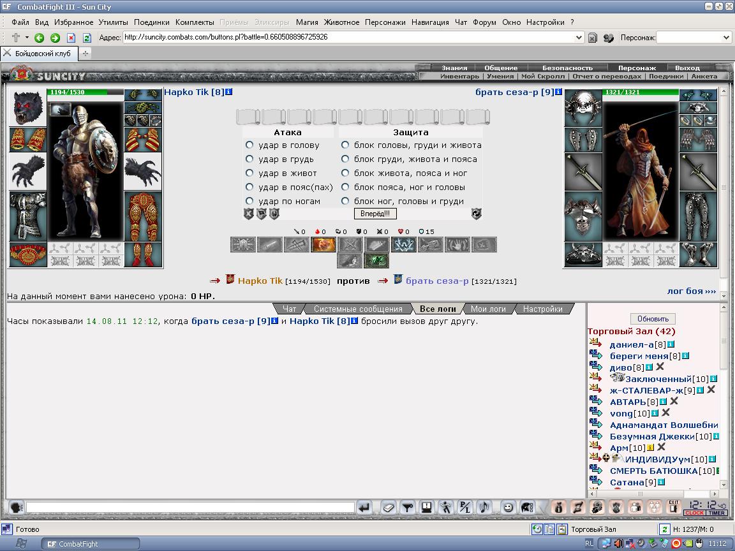This screenshot has height=551, width=735.
Task: Select attack 'удар в голову'
Action: [249, 145]
